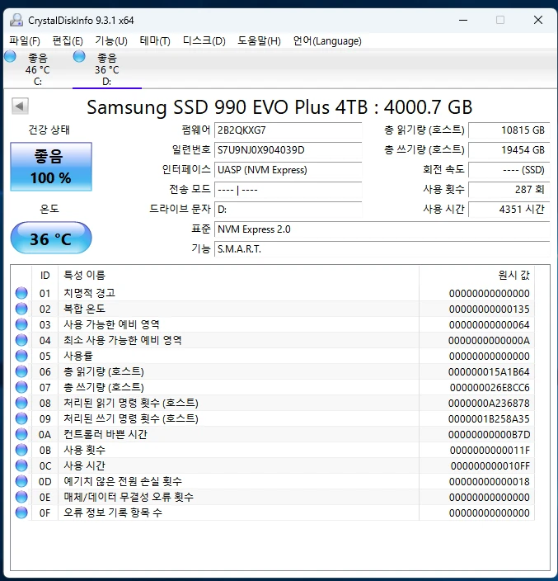Click the drive letter field D:
Screen dimensions: 558x581
point(288,210)
